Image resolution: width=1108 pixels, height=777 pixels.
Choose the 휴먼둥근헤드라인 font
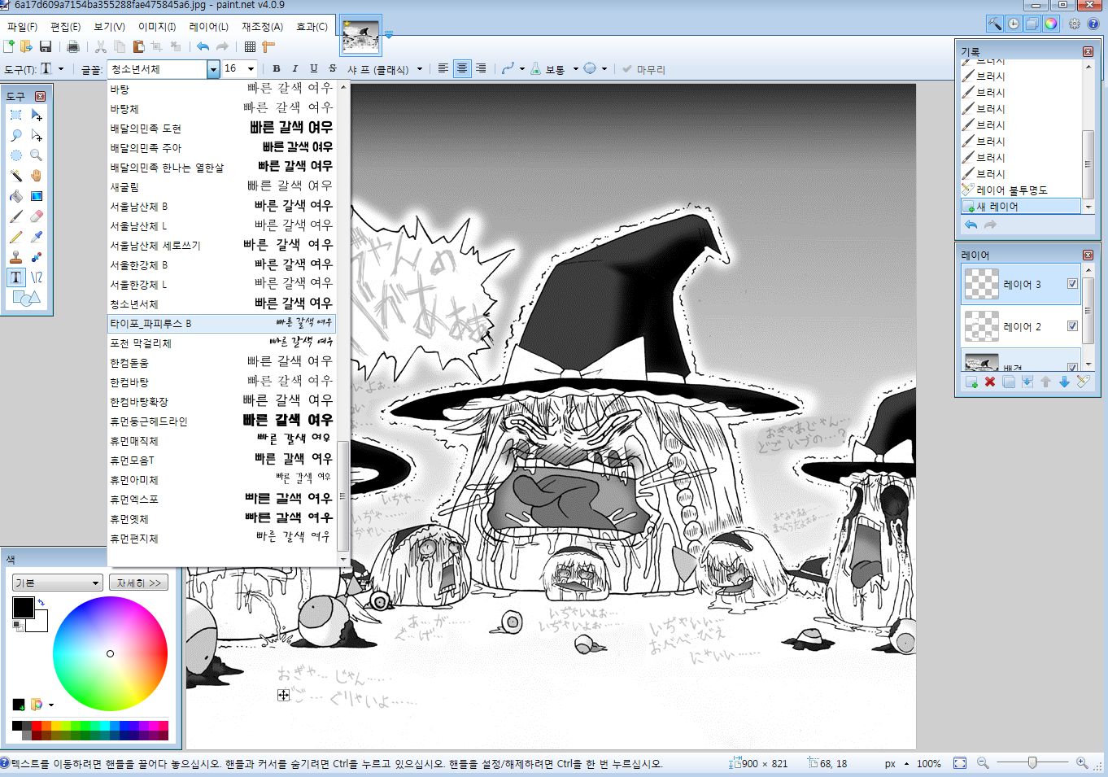click(221, 421)
